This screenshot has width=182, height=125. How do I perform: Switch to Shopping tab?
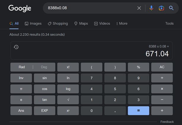[58, 24]
